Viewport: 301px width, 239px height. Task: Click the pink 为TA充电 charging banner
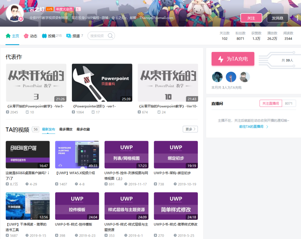233,59
